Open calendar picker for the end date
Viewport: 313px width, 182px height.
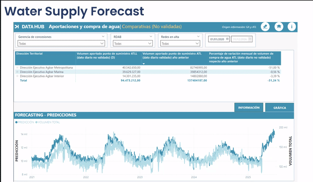[249, 39]
